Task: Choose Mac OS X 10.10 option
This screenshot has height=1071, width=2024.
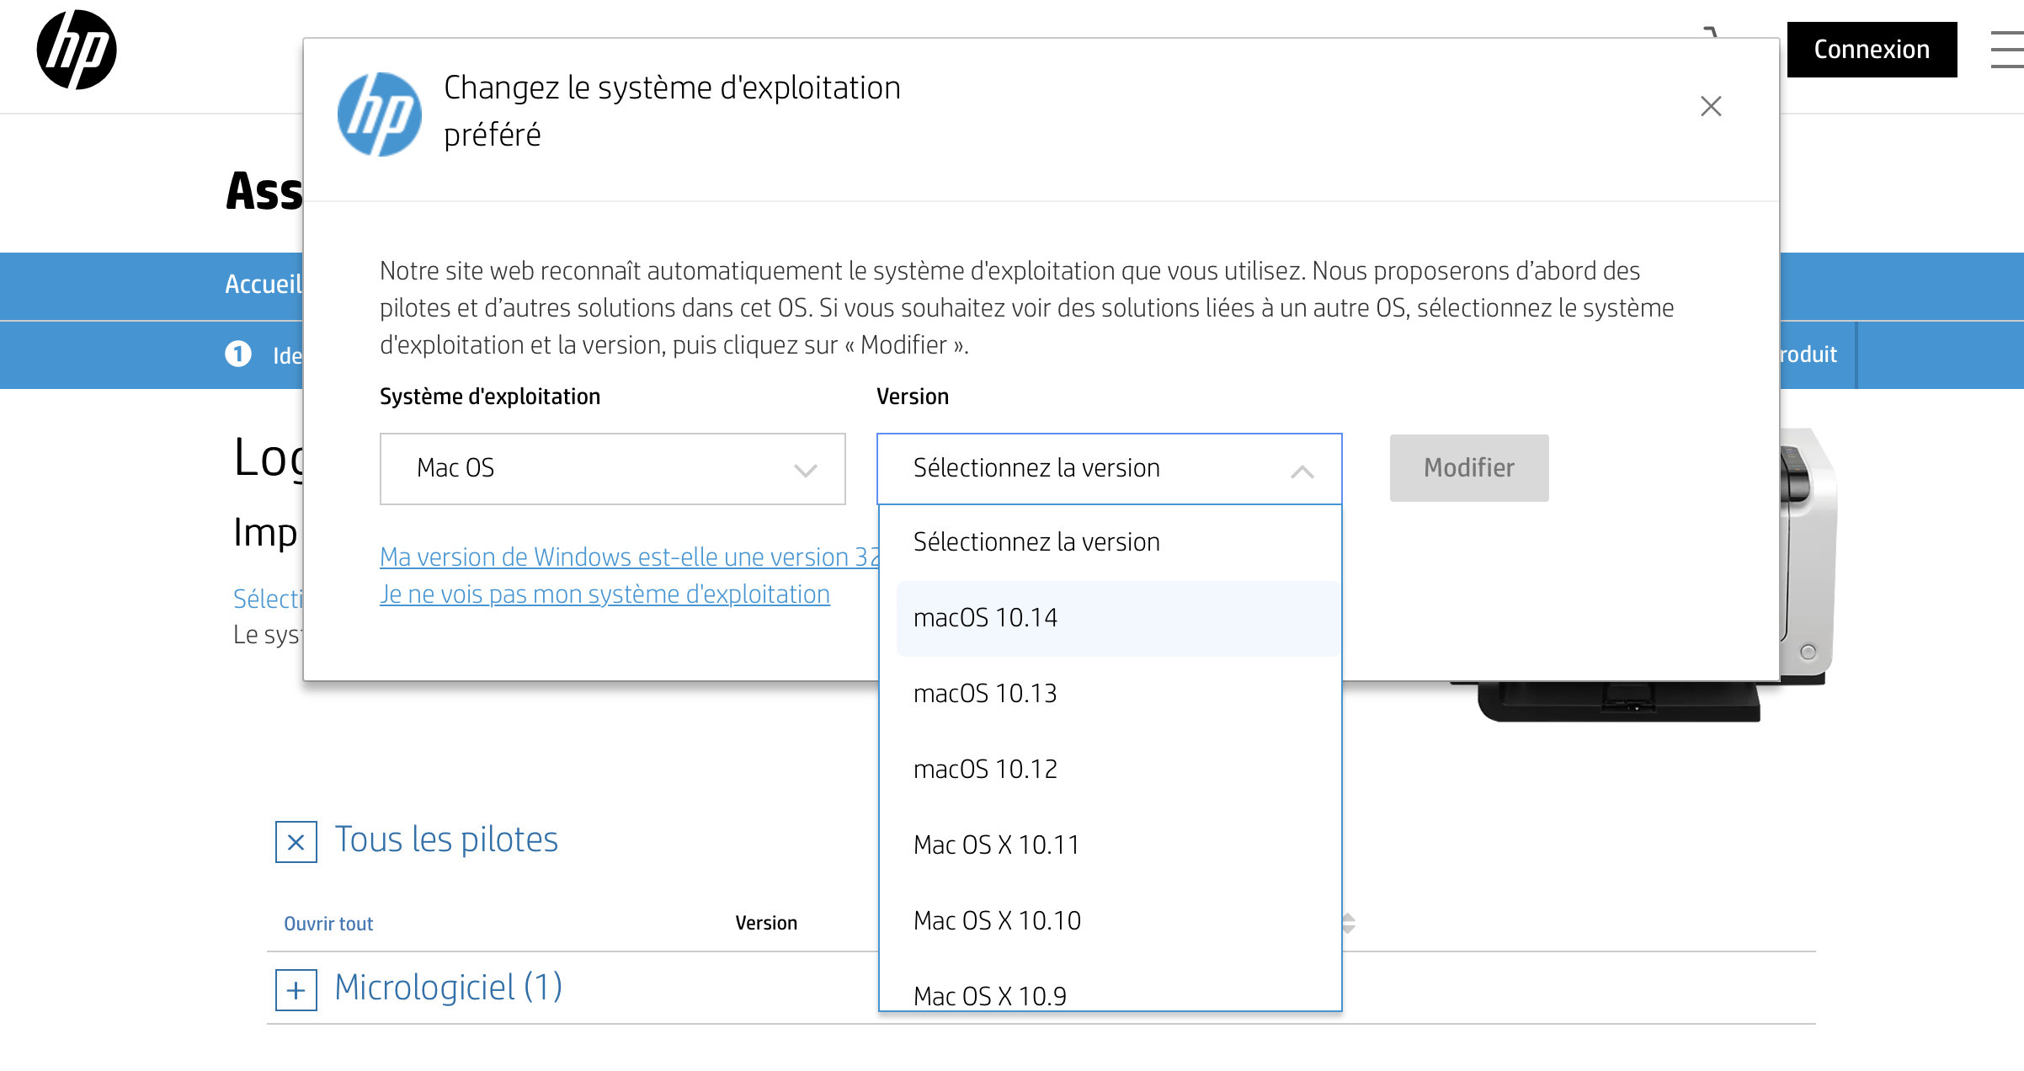Action: click(x=996, y=921)
